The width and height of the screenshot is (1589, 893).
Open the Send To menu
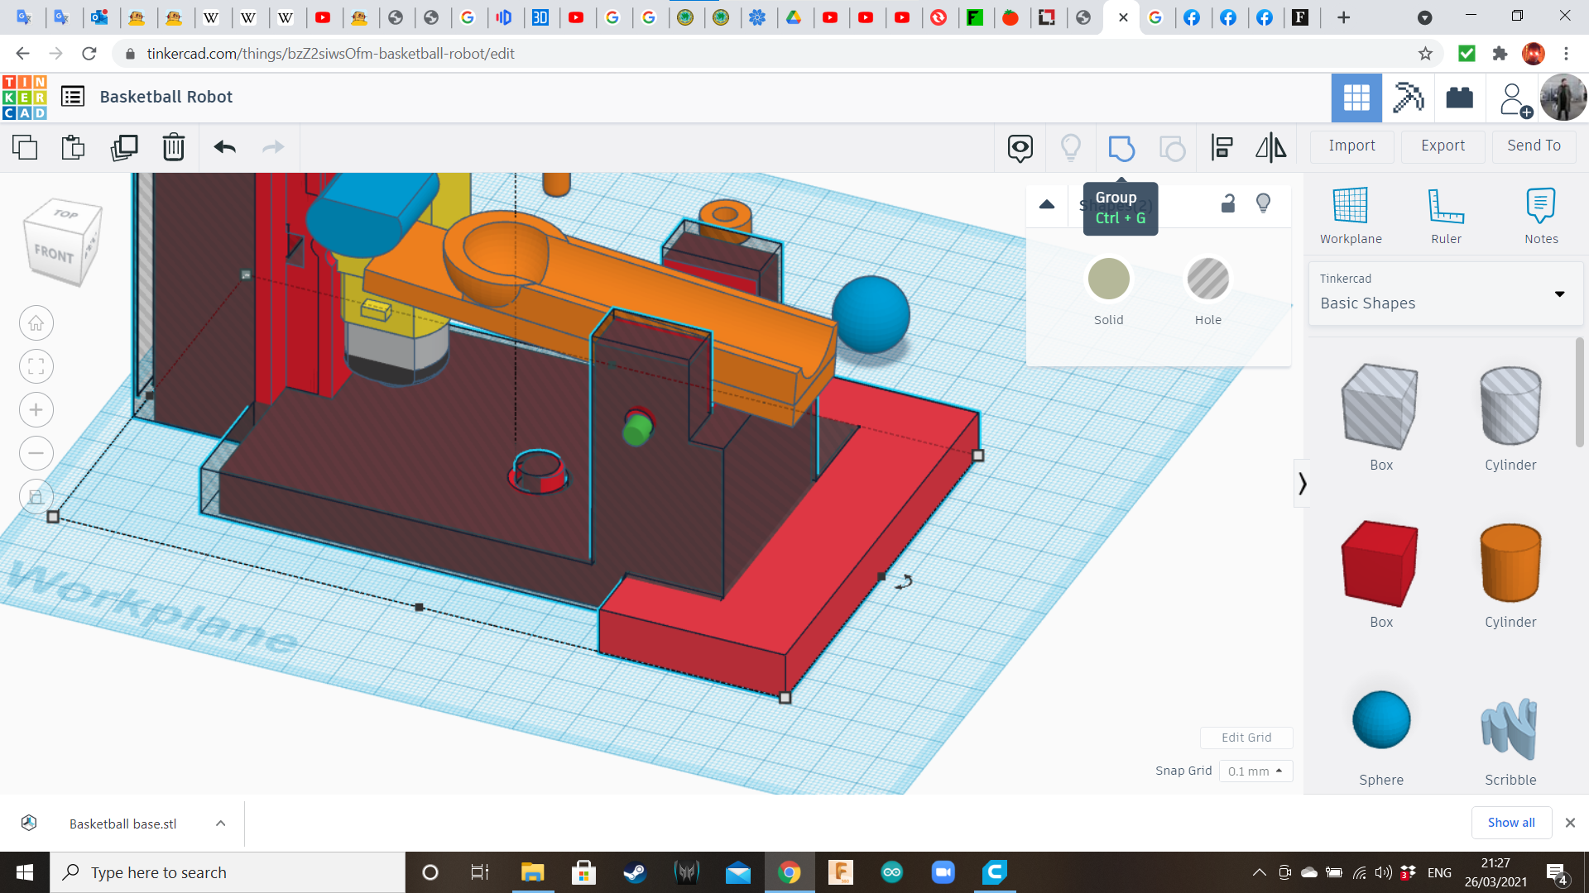point(1534,146)
